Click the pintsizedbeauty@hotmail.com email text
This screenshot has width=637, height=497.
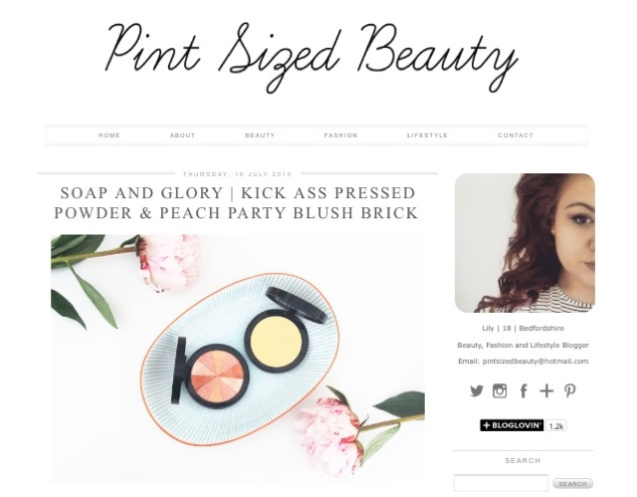(x=535, y=362)
